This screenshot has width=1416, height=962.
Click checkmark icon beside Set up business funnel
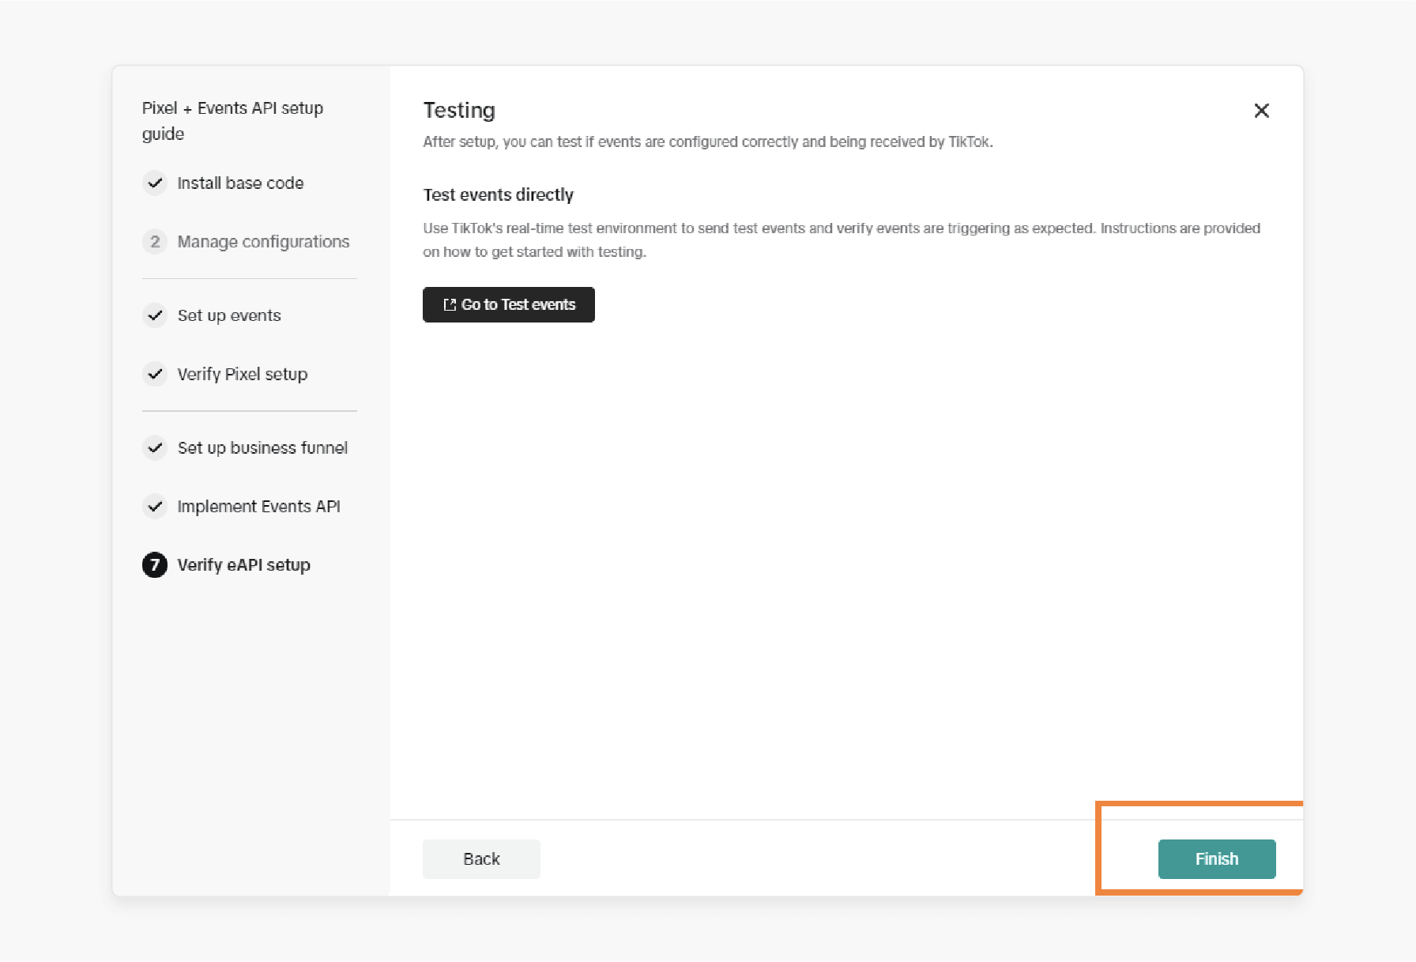(x=155, y=447)
